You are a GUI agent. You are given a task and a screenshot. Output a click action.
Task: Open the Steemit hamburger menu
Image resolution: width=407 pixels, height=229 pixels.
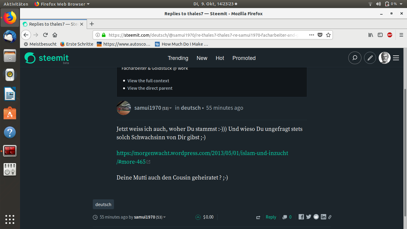(x=396, y=58)
